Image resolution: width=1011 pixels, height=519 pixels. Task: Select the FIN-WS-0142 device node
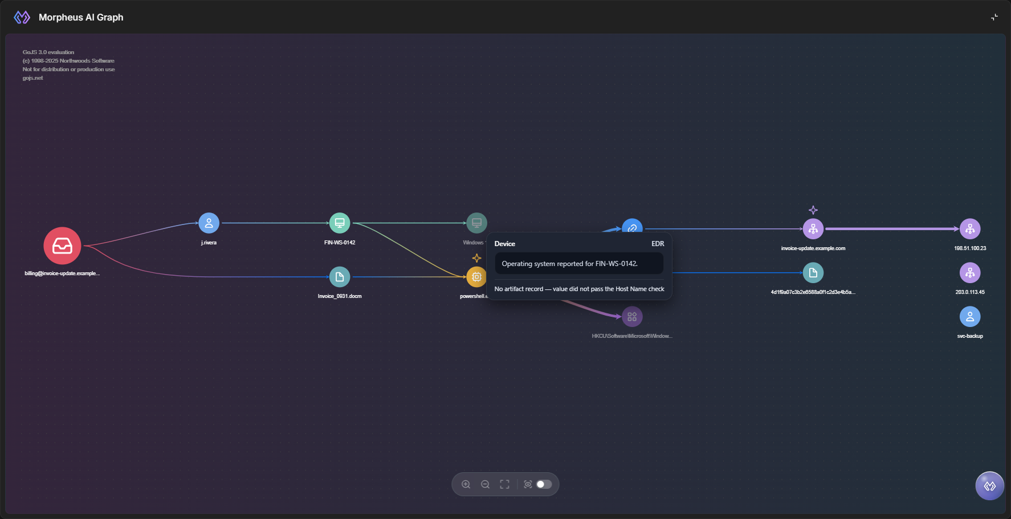click(340, 223)
